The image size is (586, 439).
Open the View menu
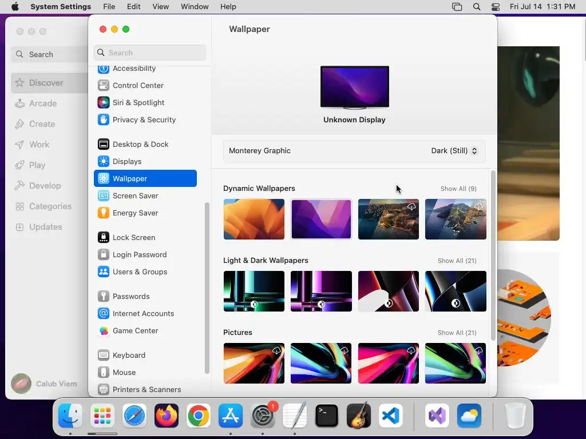(161, 7)
